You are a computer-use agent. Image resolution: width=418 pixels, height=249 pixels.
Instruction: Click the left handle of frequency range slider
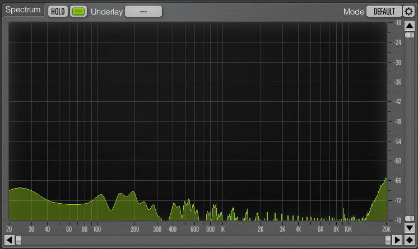point(18,240)
